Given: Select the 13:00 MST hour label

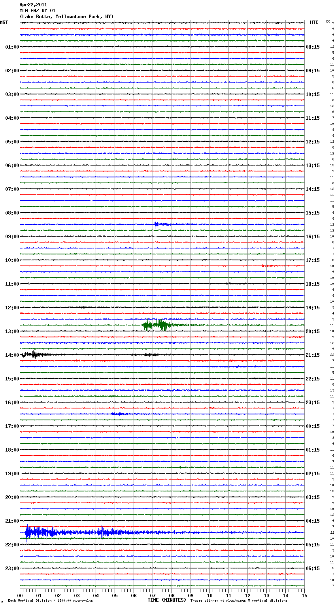Looking at the screenshot, I should click(12, 331).
